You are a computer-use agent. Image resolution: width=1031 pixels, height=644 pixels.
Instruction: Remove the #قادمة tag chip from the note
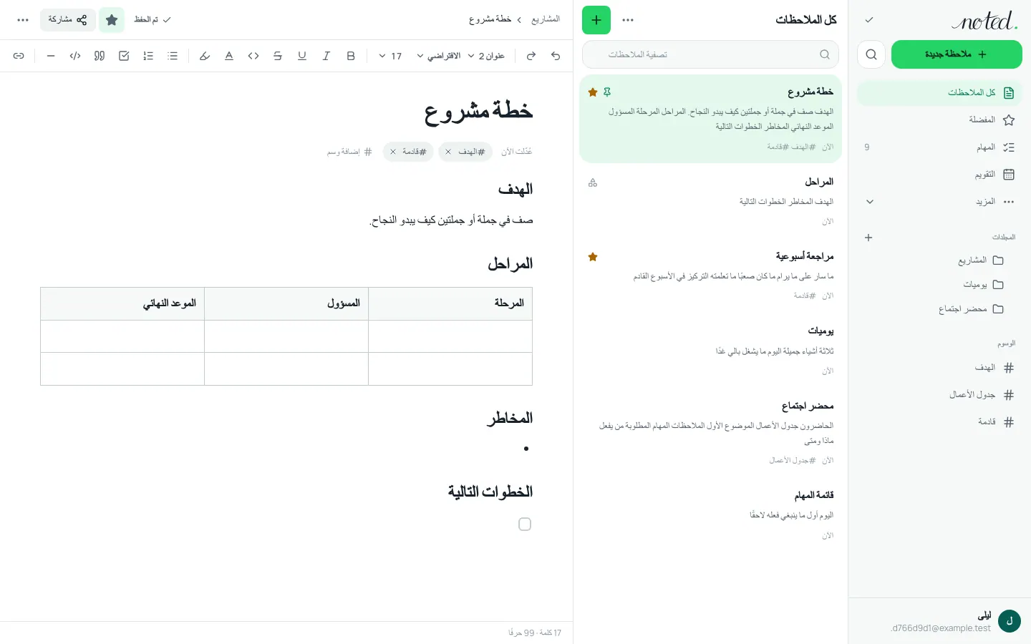393,152
